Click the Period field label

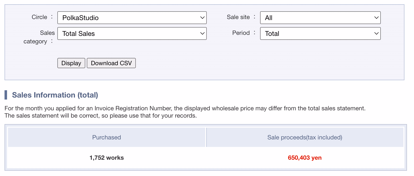[x=241, y=33]
